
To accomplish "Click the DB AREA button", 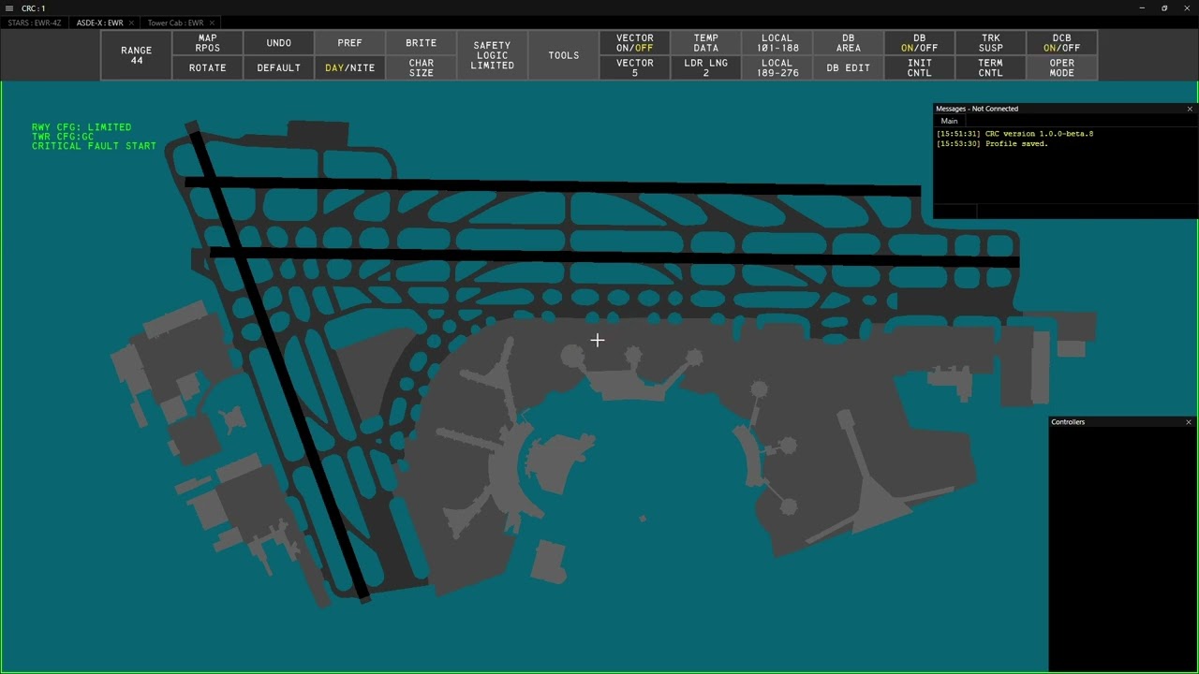I will coord(848,43).
